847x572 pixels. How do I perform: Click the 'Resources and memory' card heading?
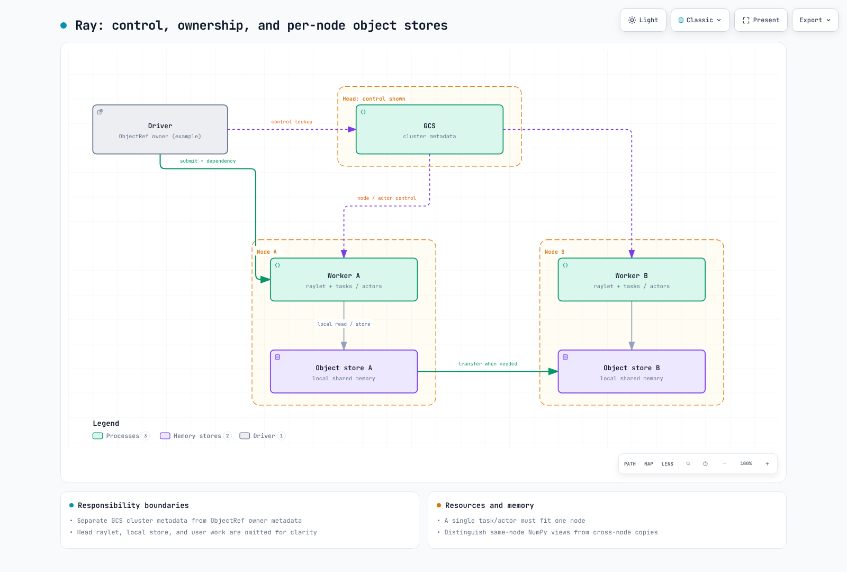[x=490, y=505]
